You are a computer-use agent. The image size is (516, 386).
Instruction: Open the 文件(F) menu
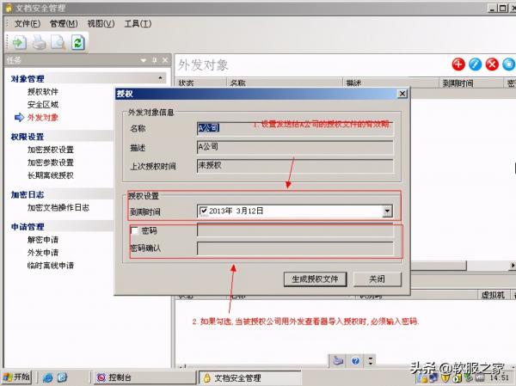click(28, 24)
